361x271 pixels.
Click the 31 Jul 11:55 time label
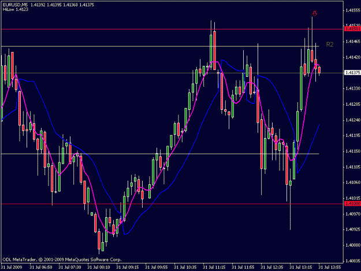(243, 267)
